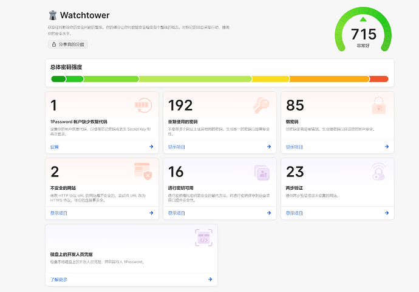
Task: Click the 1Password 帐户缺少恢复代码 title
Action: [x=79, y=122]
